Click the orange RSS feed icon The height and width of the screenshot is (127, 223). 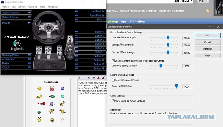[208, 11]
